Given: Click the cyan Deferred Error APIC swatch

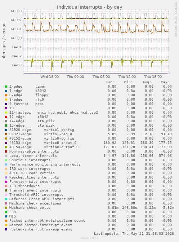Looking at the screenshot, I should coord(6,199).
